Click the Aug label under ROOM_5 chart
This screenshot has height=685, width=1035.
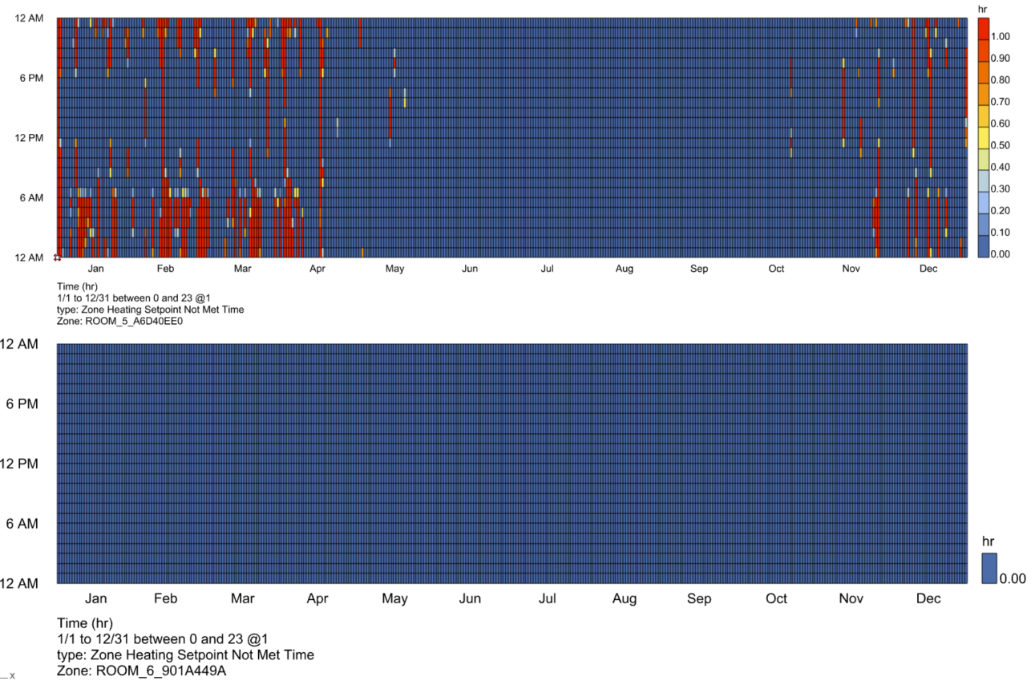click(625, 269)
